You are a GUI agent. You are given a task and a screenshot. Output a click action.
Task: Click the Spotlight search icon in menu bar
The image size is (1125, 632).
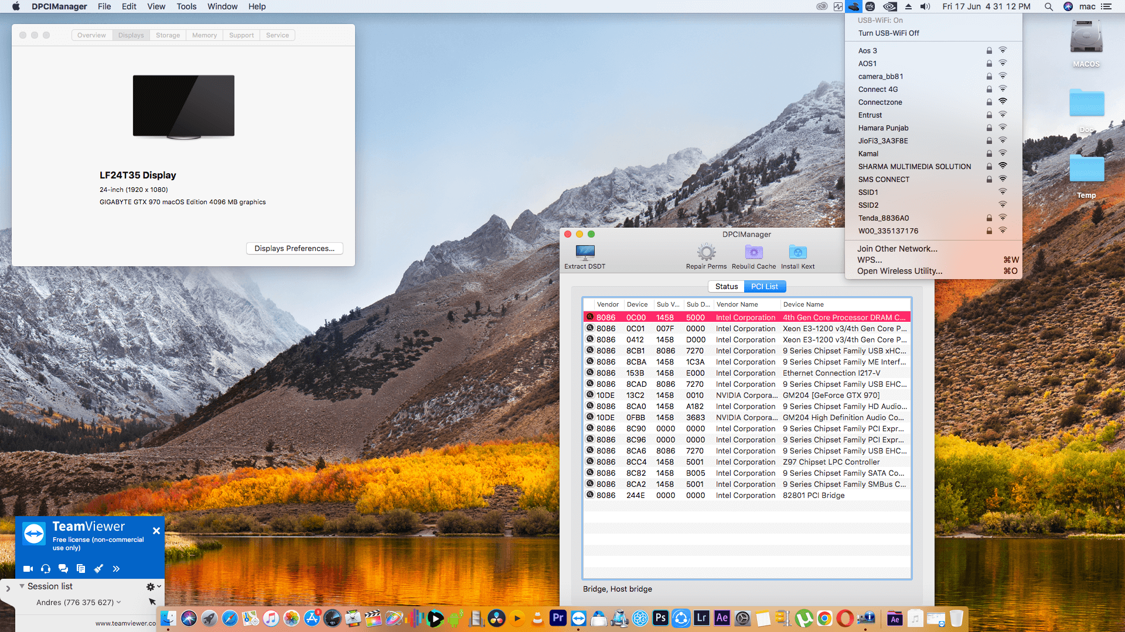tap(1048, 6)
